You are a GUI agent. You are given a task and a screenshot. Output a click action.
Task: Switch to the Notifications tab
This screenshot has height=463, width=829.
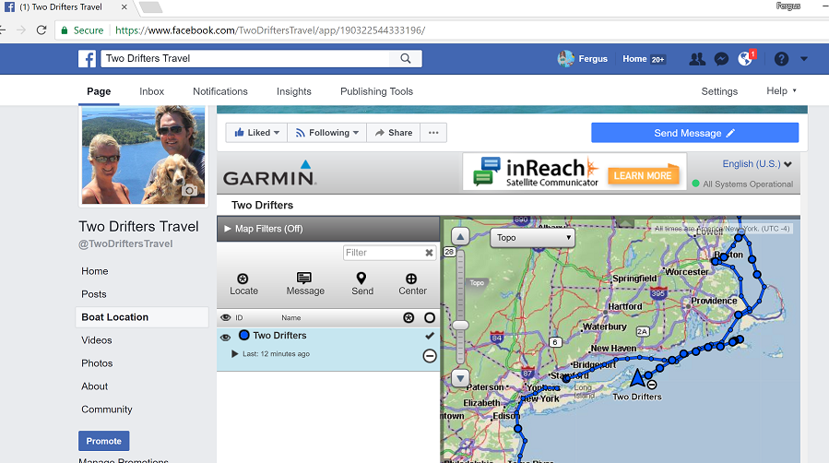220,91
